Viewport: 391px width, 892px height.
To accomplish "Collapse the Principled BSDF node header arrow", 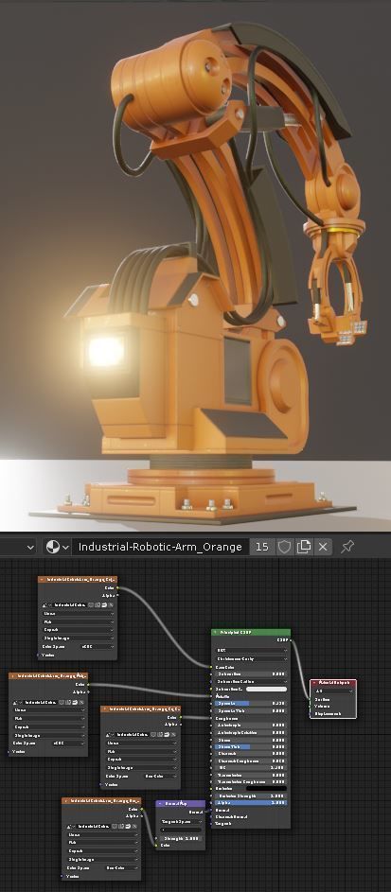I will [215, 632].
